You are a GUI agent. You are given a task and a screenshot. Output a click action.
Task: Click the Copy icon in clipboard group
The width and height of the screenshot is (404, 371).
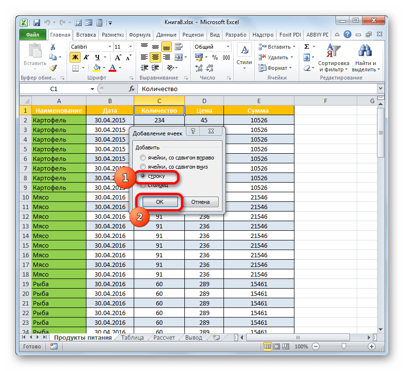tap(53, 57)
